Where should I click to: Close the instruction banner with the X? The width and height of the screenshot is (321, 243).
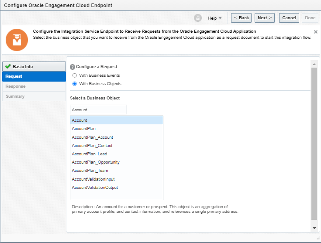[316, 32]
